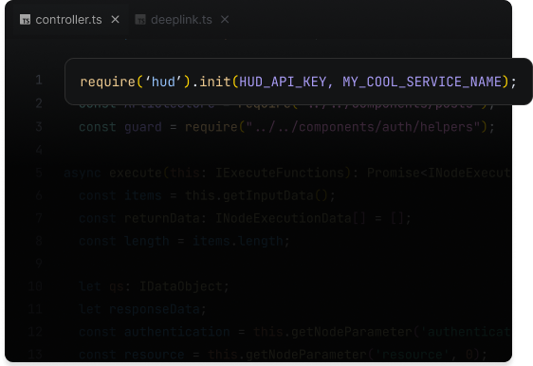Click line number 3 in gutter

(39, 127)
